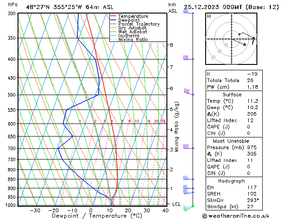
Task: Click the 0 temperature axis label
Action: point(91,210)
